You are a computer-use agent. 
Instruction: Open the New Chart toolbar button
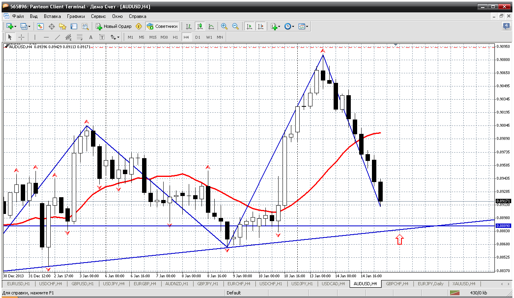point(11,26)
